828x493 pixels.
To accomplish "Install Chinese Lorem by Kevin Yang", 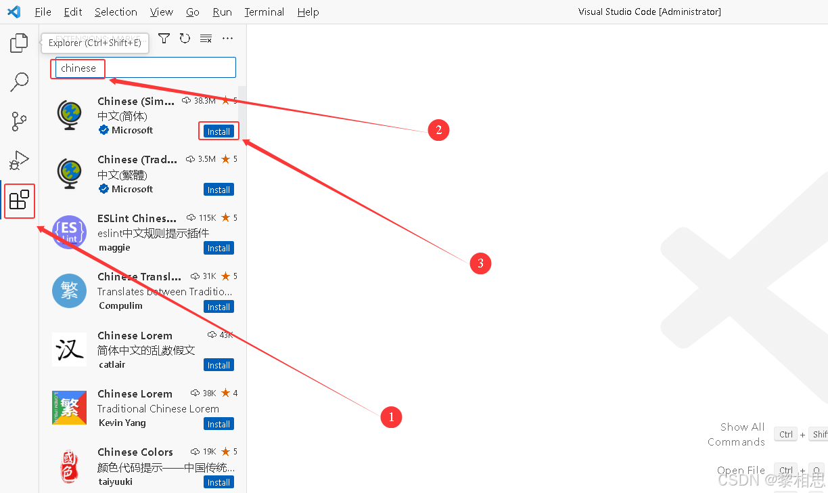I will (x=218, y=424).
